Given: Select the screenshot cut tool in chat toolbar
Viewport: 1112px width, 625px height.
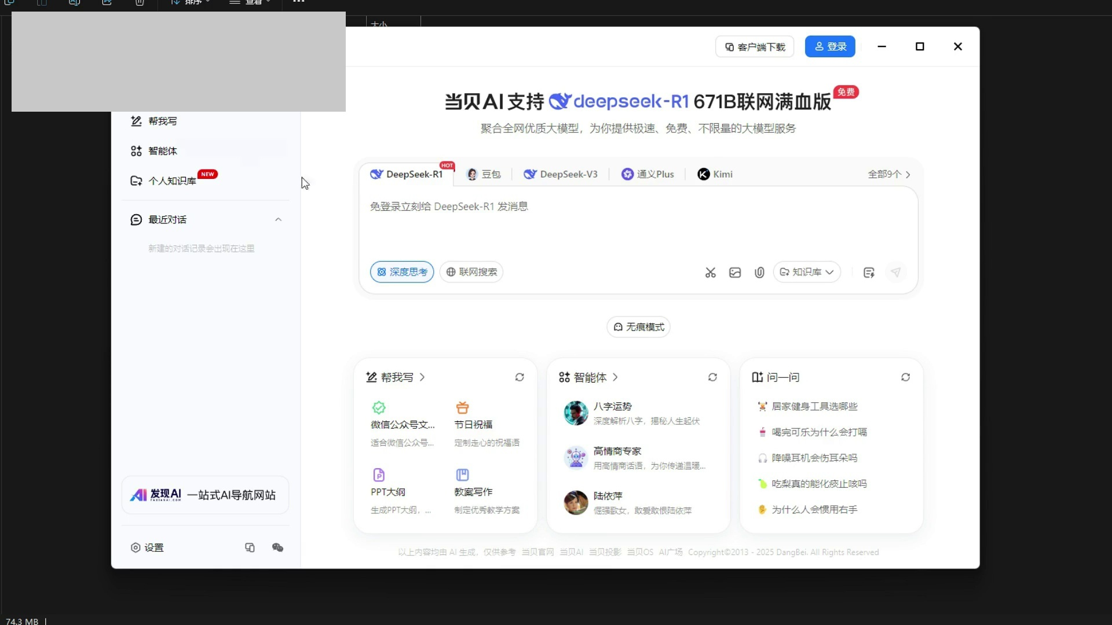Looking at the screenshot, I should pos(710,272).
